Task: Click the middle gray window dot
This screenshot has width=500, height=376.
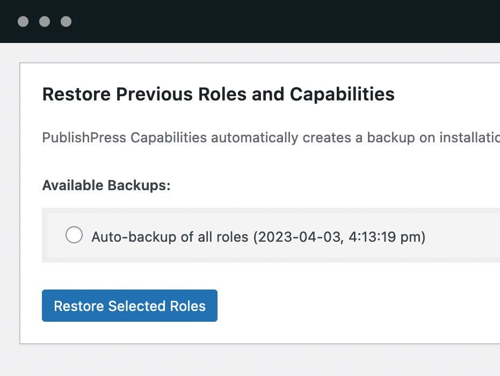Action: (x=45, y=21)
